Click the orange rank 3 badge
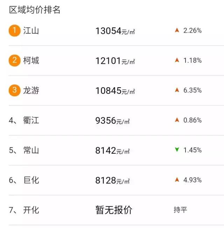This screenshot has width=224, height=228. (x=14, y=90)
